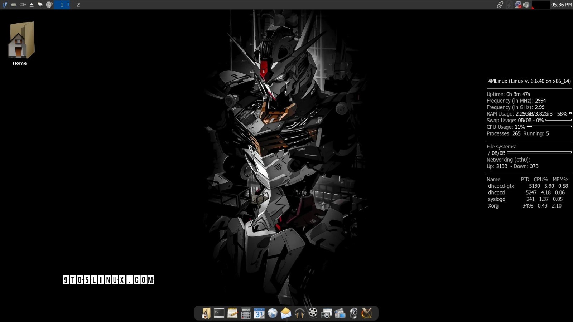
Task: Open the calendar application in the dock
Action: (x=259, y=313)
